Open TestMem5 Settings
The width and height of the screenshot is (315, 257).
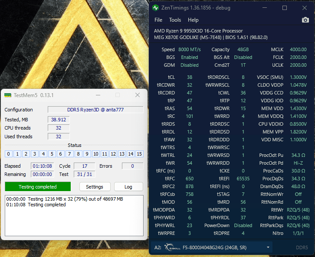95,187
